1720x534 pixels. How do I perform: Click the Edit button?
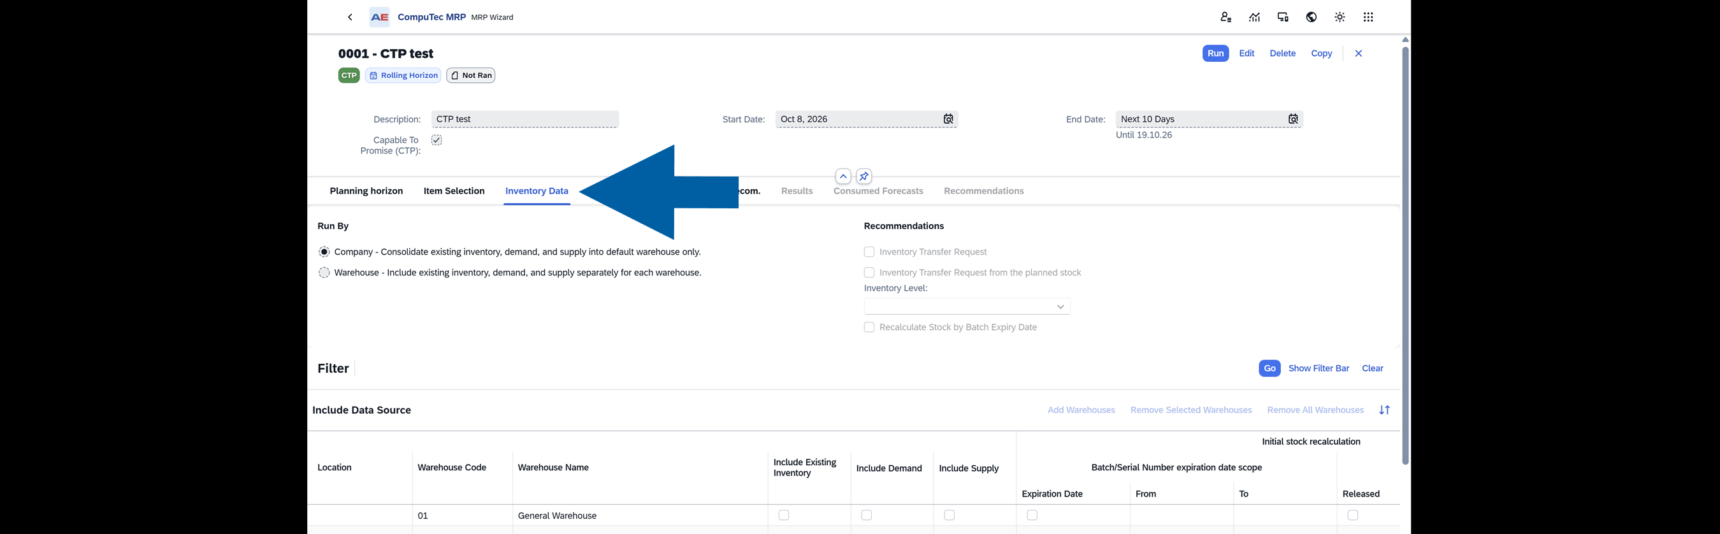tap(1247, 54)
